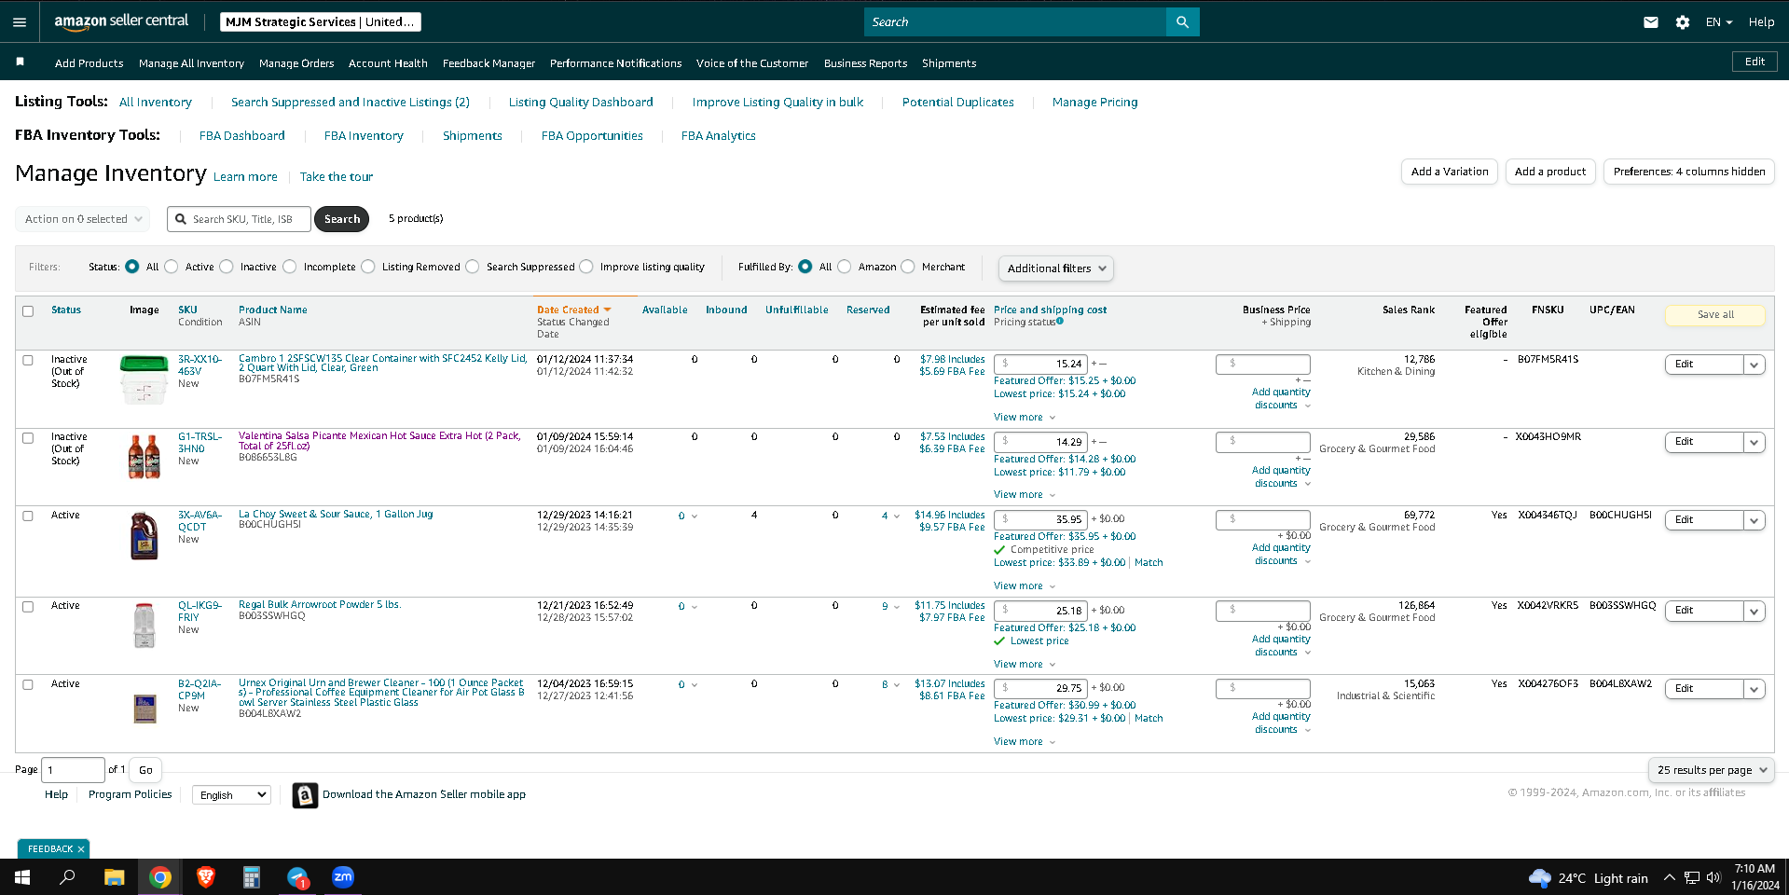The width and height of the screenshot is (1789, 895).
Task: Open Edit dropdown arrow for La Choy row
Action: [1755, 520]
